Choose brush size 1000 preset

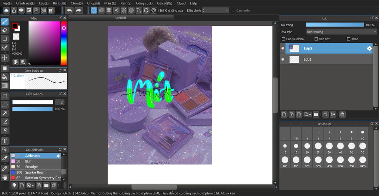point(362,162)
